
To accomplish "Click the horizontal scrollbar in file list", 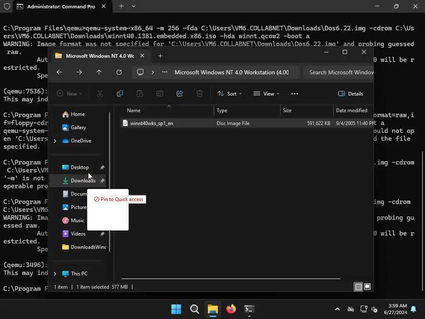I will (231, 279).
